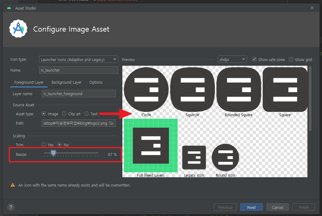Click the yellow warning triangle icon
This screenshot has height=216, width=322.
click(13, 185)
